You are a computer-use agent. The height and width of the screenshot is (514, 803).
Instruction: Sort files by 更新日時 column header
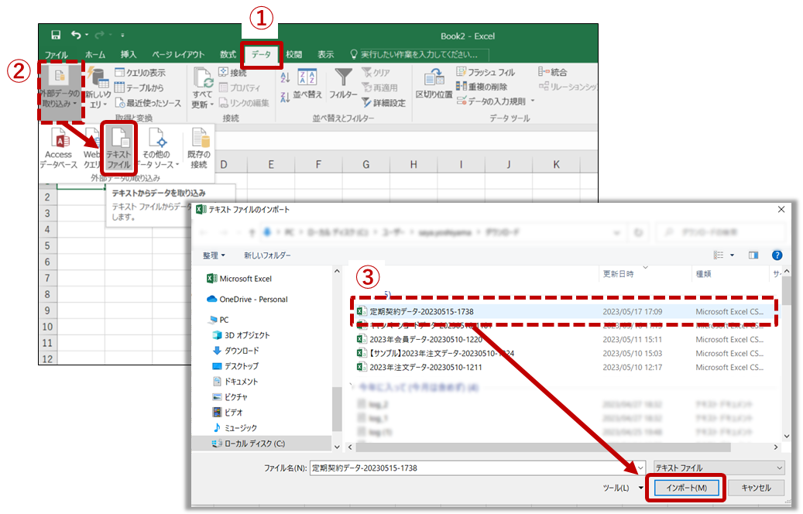tap(618, 274)
